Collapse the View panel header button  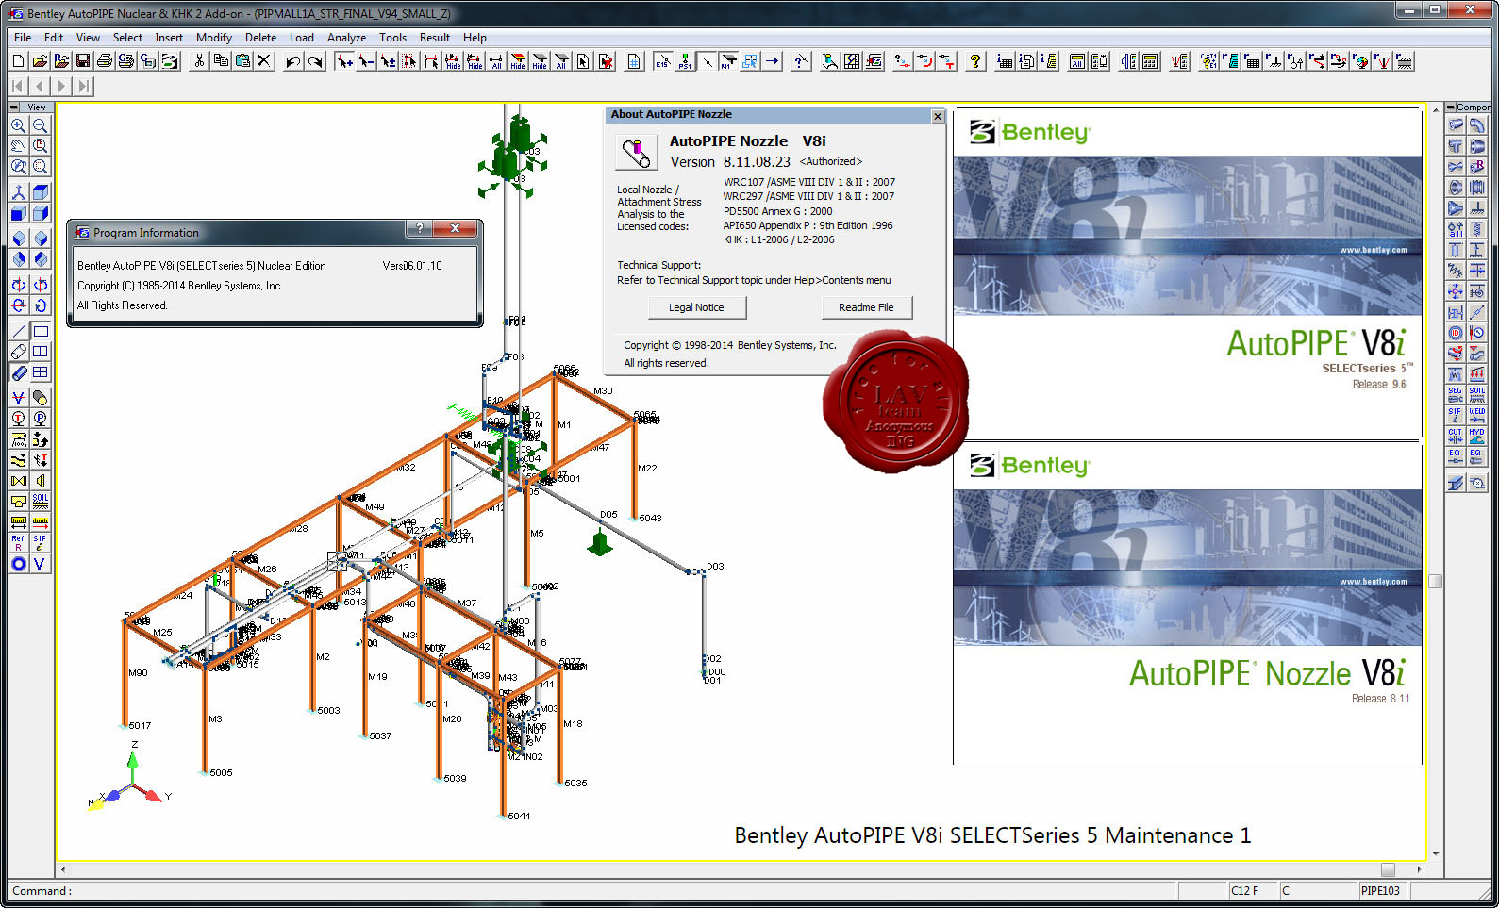(x=13, y=107)
